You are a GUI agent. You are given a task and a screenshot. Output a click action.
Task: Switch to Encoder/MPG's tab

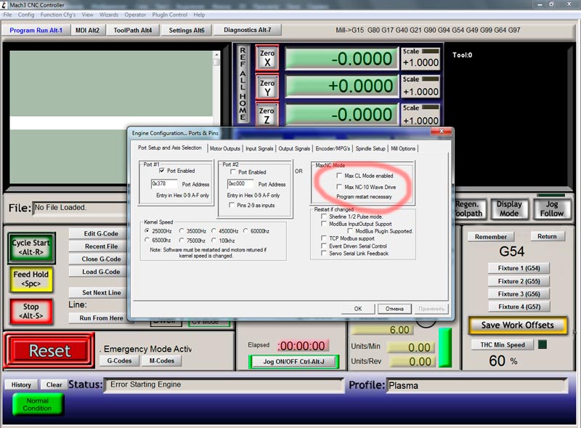point(333,148)
